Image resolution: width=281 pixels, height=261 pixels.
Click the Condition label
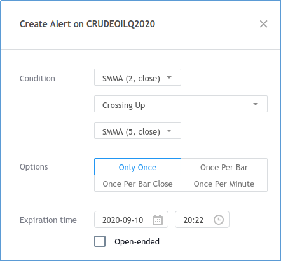(38, 79)
